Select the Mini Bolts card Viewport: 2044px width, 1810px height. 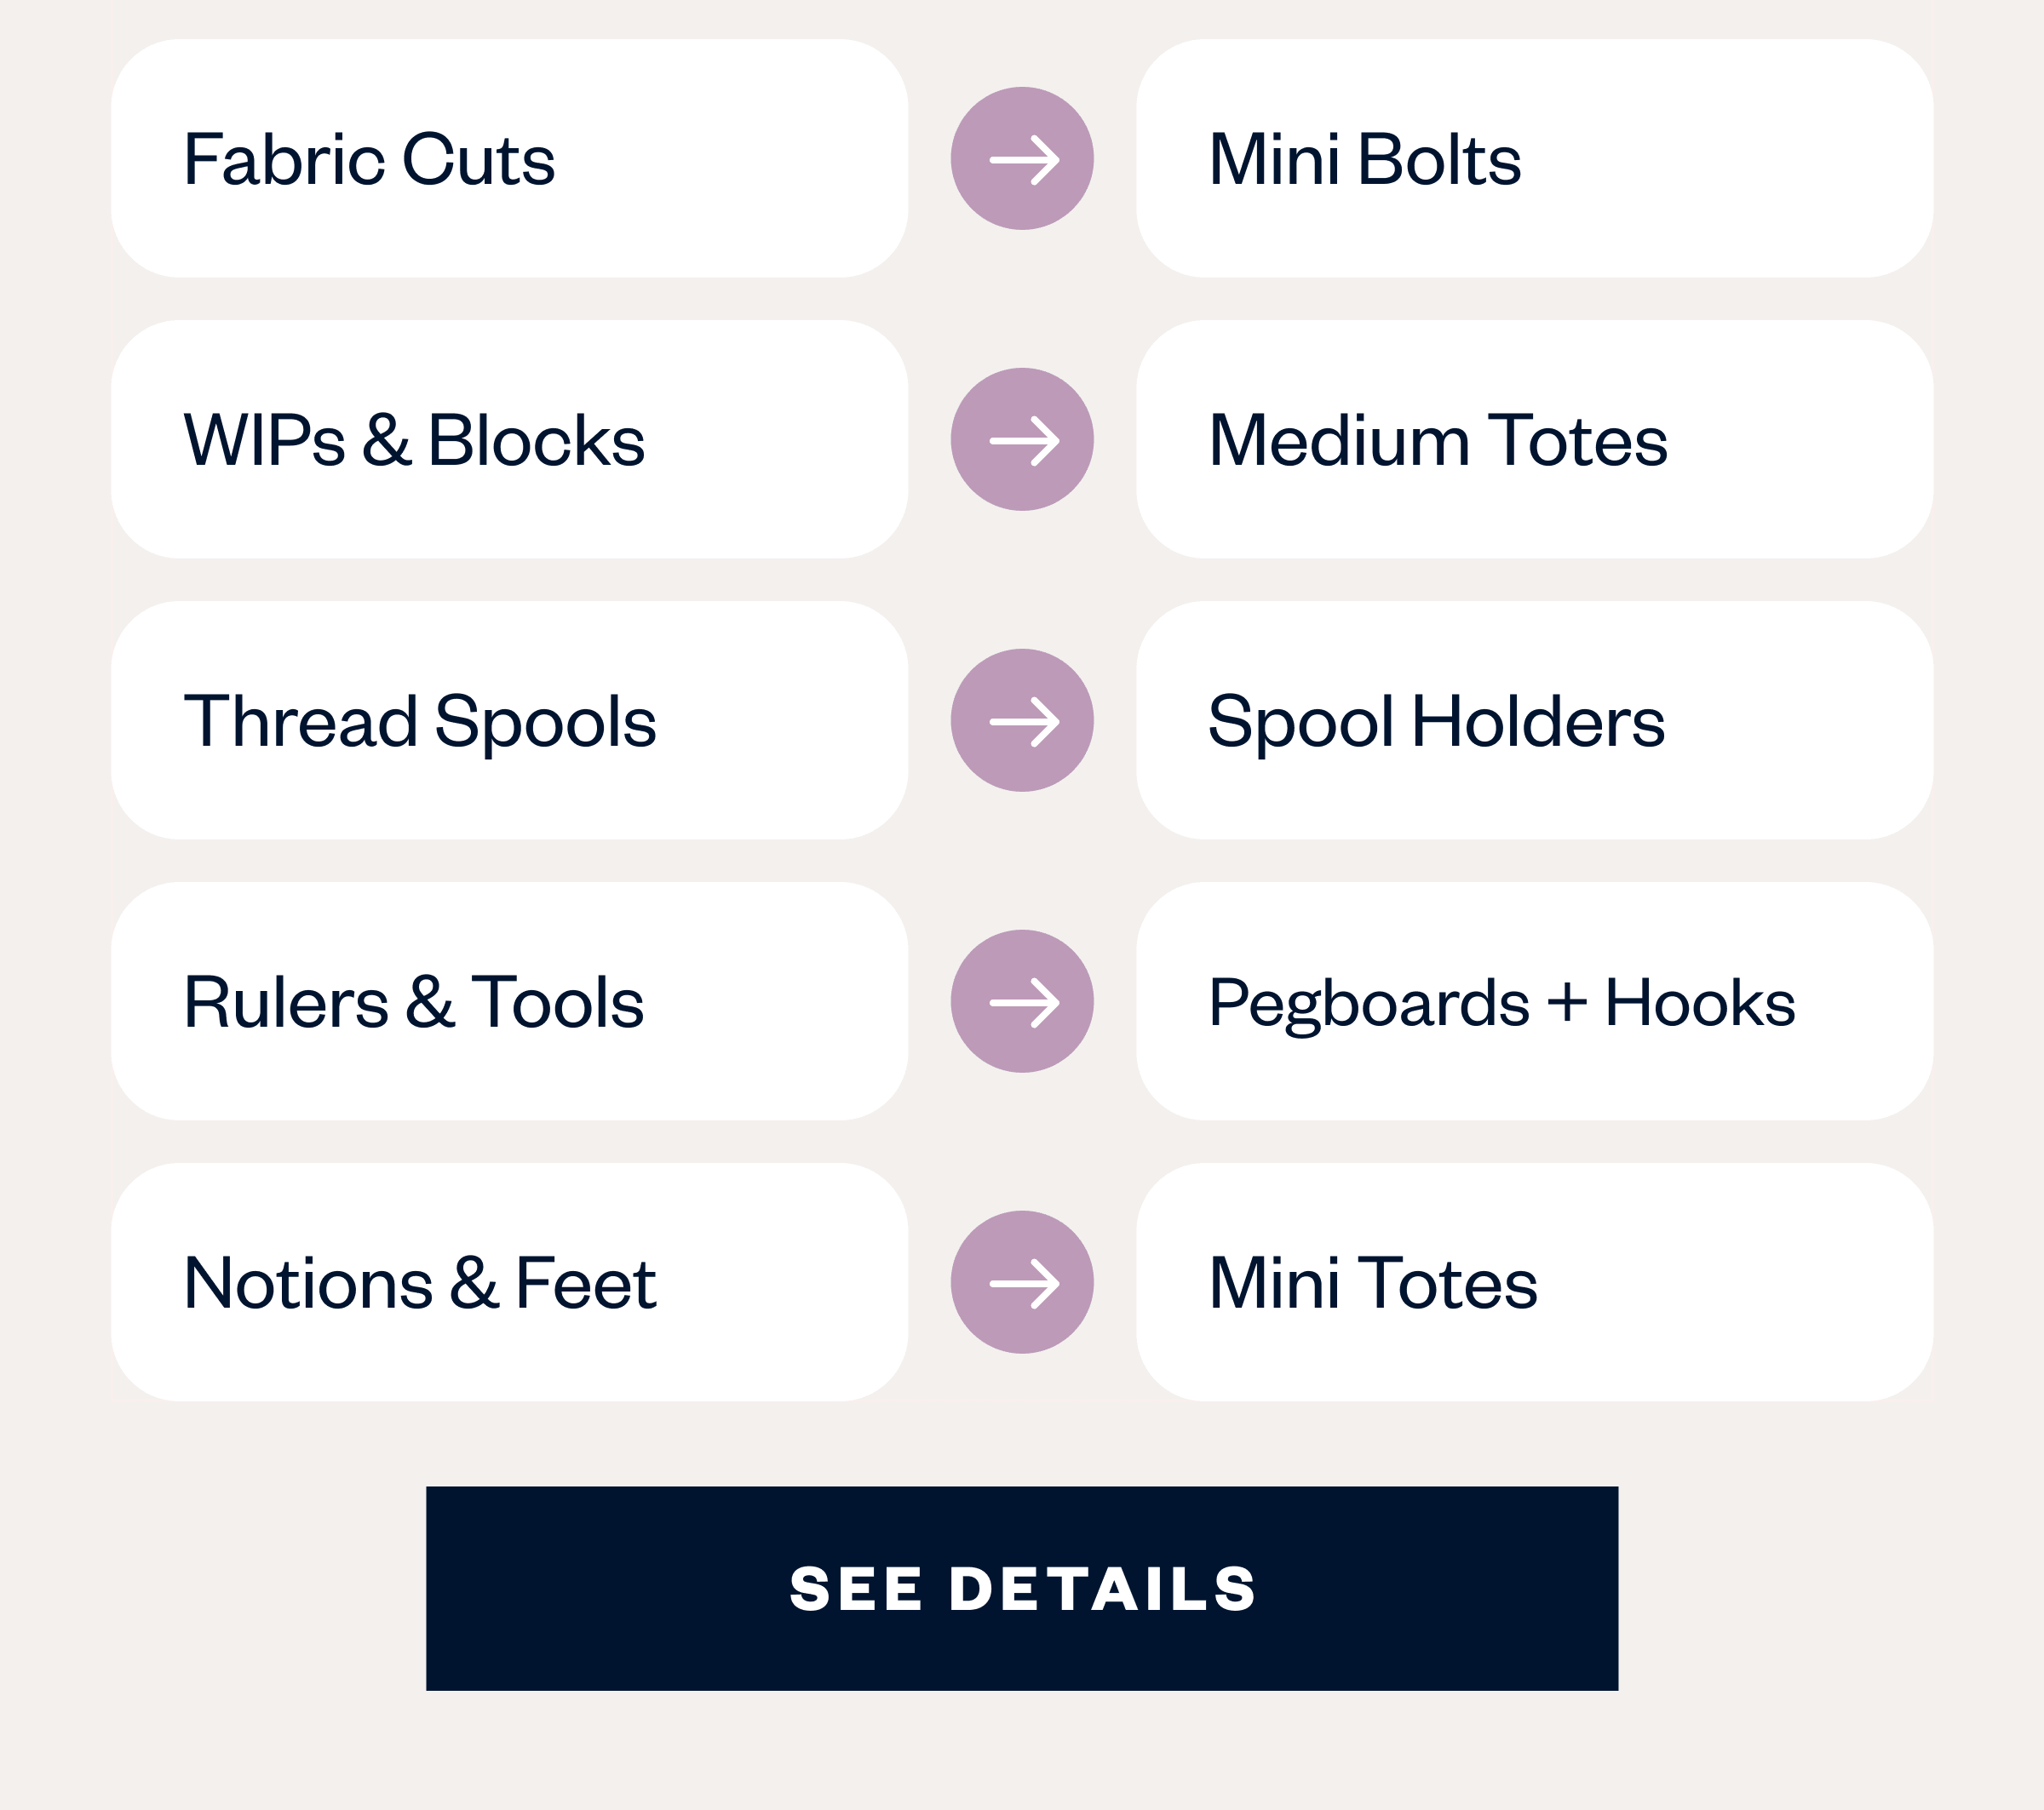tap(1534, 159)
